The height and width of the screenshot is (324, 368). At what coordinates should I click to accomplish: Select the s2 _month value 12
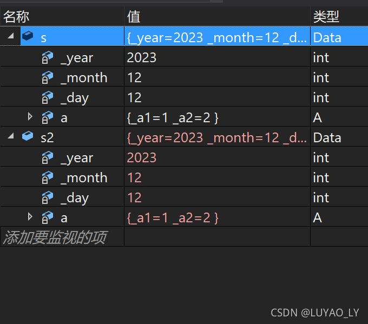tap(134, 177)
